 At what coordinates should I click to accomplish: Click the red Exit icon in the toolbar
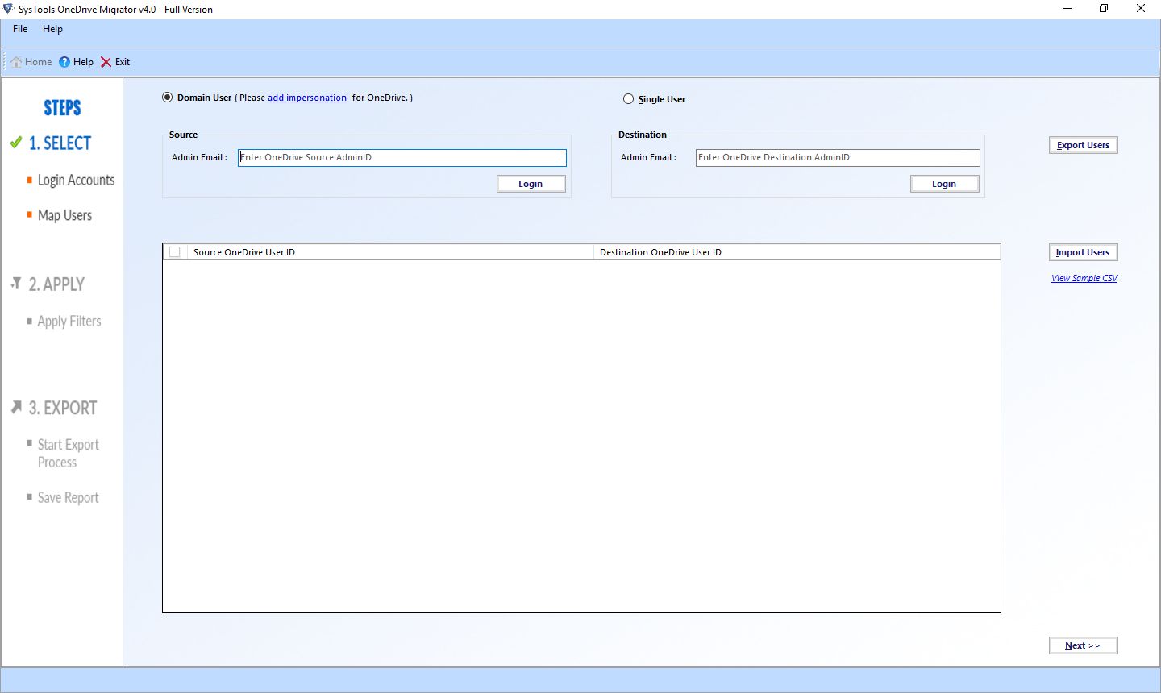click(106, 62)
